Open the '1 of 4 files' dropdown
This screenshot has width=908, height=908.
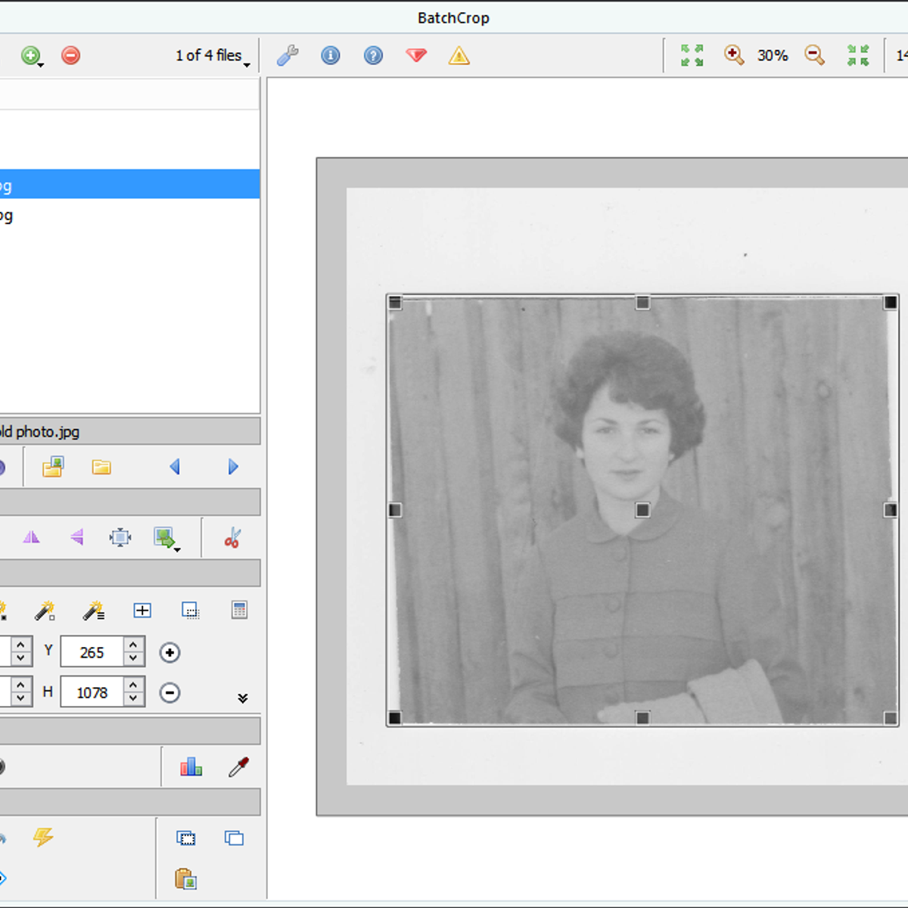tap(213, 56)
